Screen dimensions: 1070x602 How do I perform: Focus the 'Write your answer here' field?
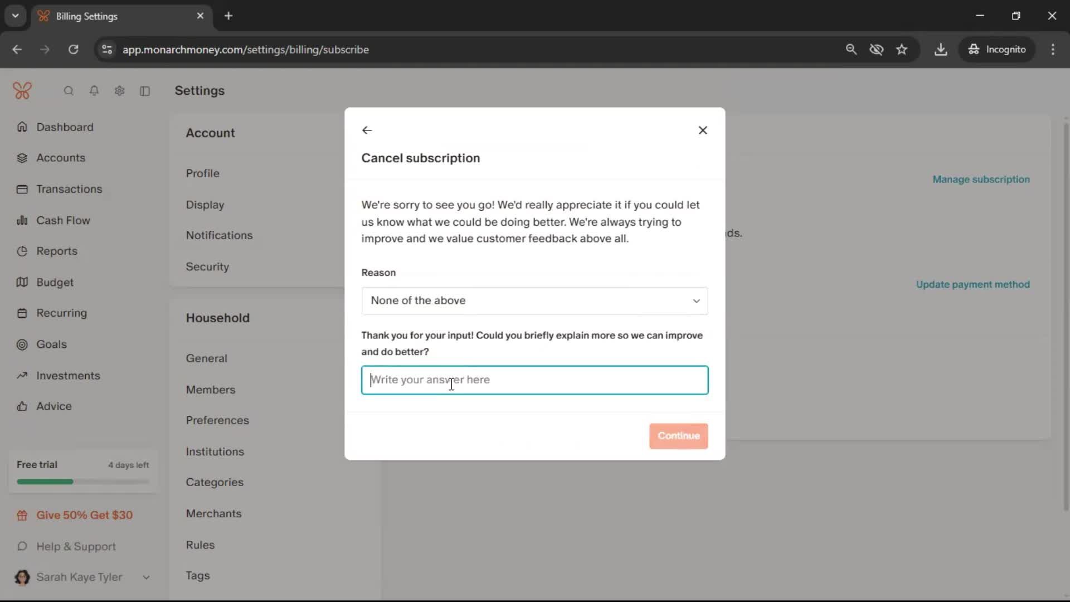[x=534, y=380]
